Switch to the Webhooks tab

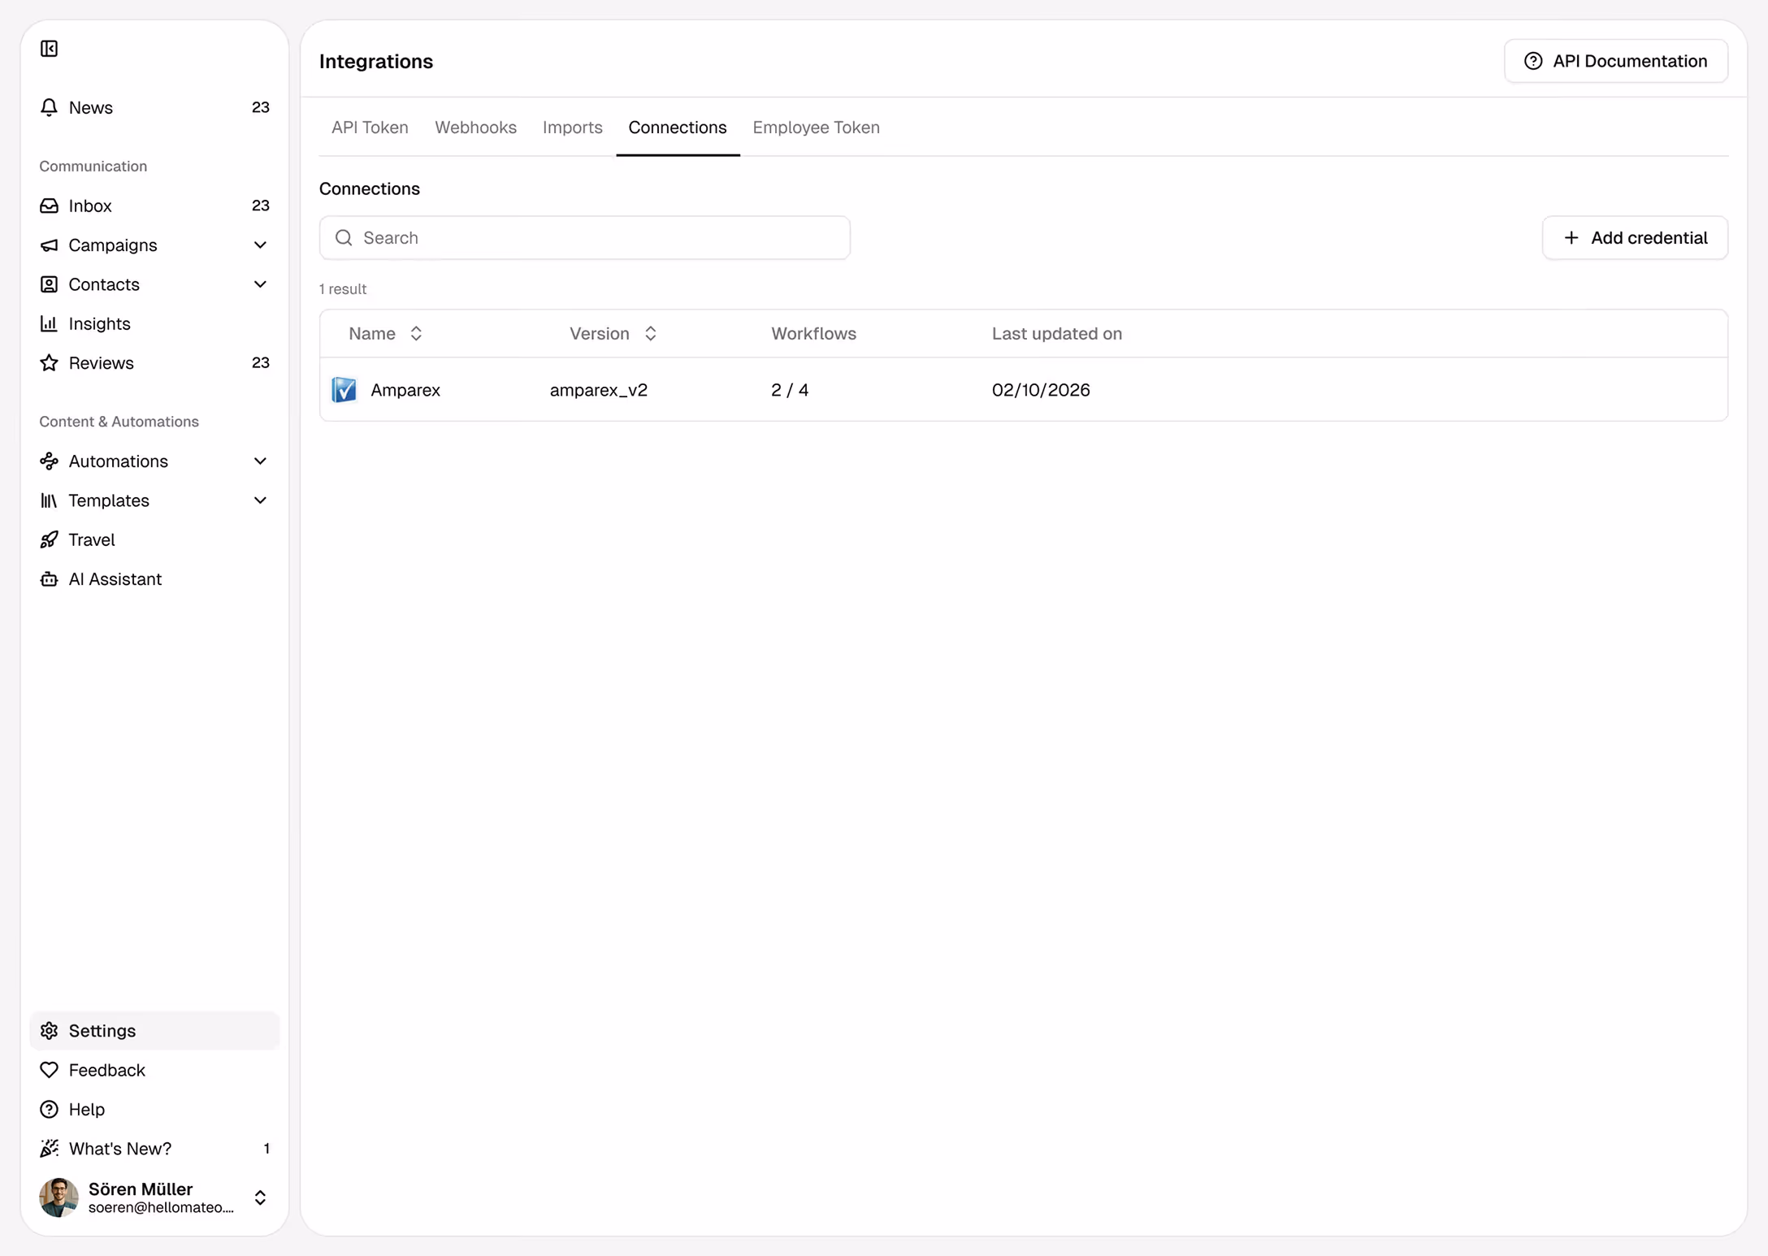pos(475,128)
